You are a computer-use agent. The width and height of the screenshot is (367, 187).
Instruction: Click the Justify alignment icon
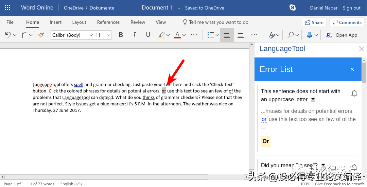241,35
